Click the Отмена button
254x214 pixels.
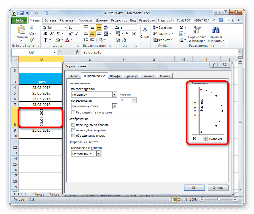(218, 187)
